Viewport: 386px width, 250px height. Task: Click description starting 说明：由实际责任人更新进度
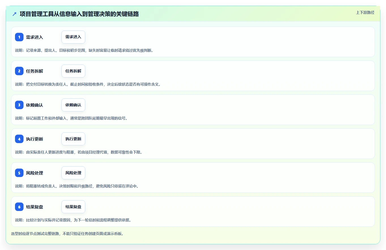(x=78, y=152)
